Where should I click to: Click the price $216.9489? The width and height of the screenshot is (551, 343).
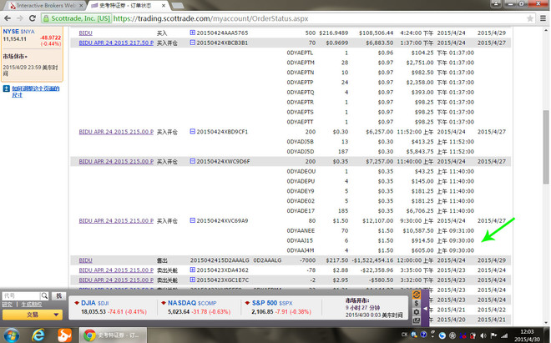click(x=333, y=33)
